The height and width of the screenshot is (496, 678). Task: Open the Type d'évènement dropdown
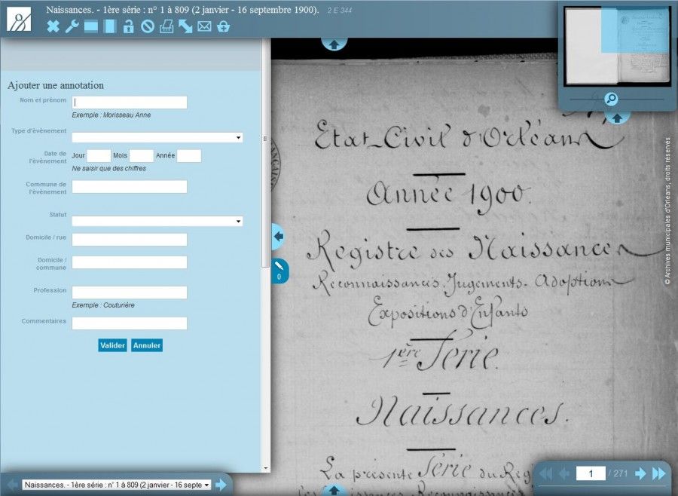tap(157, 138)
